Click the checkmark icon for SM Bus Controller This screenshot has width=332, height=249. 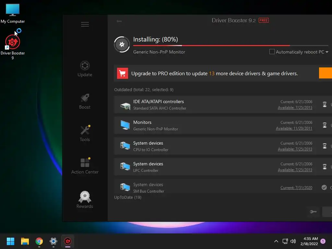click(x=324, y=187)
